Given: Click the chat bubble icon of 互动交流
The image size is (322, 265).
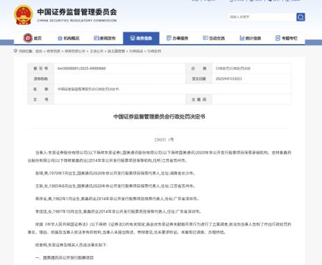Looking at the screenshot, I should click(x=206, y=38).
